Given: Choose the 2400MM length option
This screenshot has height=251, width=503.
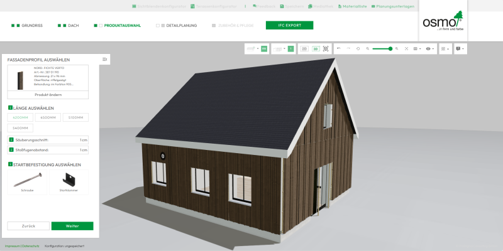Looking at the screenshot, I should coord(21,128).
